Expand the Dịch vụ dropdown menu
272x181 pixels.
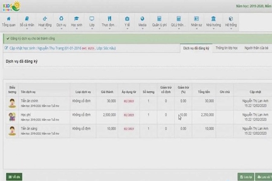click(61, 29)
